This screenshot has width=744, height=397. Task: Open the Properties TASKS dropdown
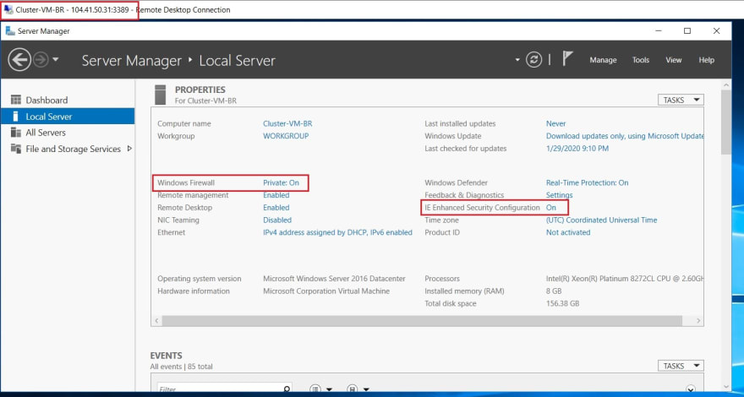tap(681, 100)
